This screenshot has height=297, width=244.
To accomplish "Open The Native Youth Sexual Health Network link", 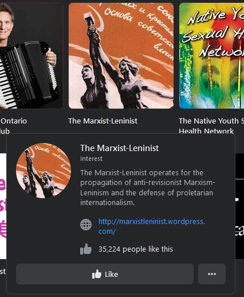I will click(x=211, y=126).
